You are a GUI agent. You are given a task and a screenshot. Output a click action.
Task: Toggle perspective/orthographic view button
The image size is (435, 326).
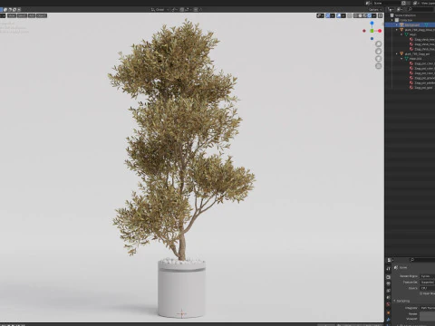click(378, 66)
